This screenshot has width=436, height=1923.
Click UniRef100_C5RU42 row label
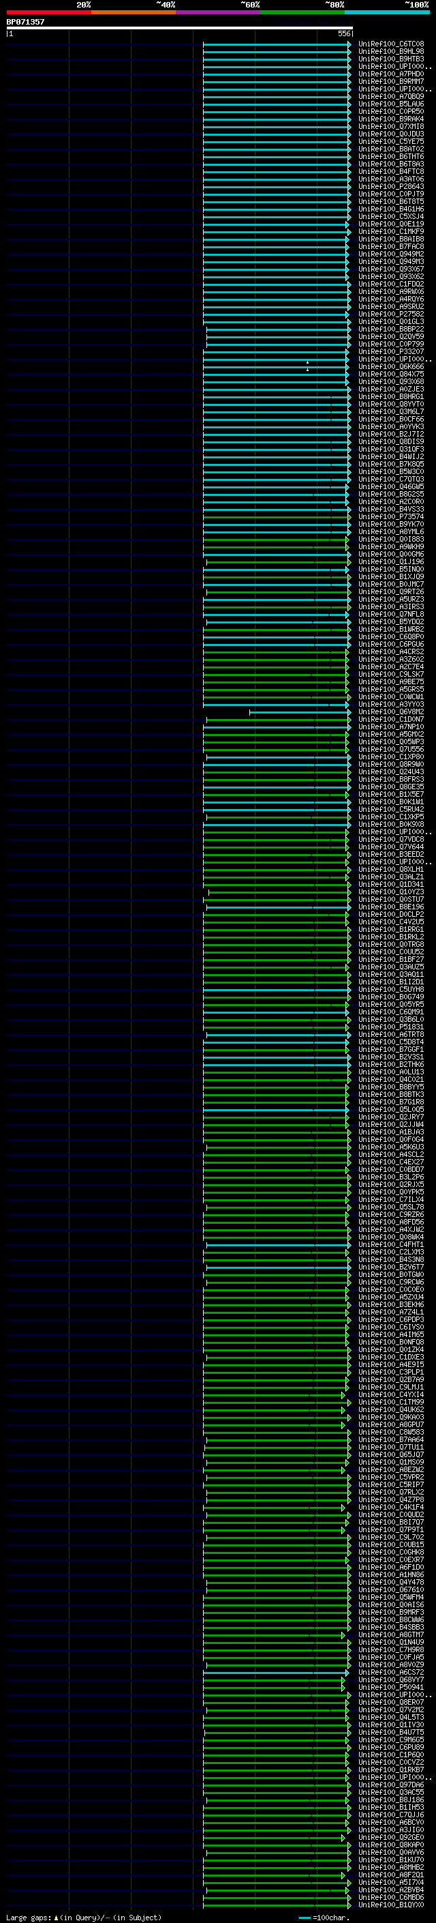click(x=390, y=809)
